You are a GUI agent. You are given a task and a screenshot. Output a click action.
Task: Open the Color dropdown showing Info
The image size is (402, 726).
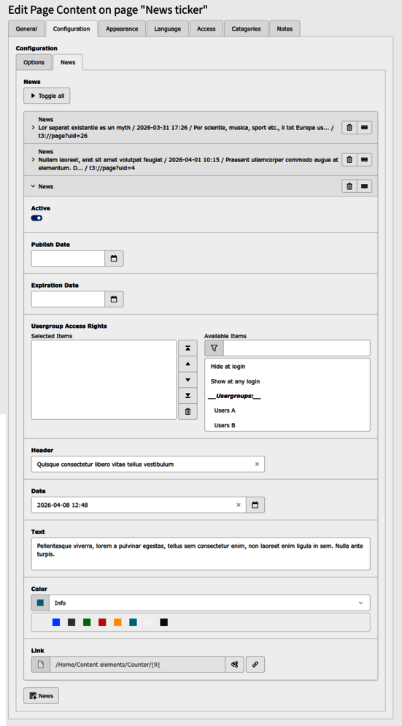click(201, 603)
